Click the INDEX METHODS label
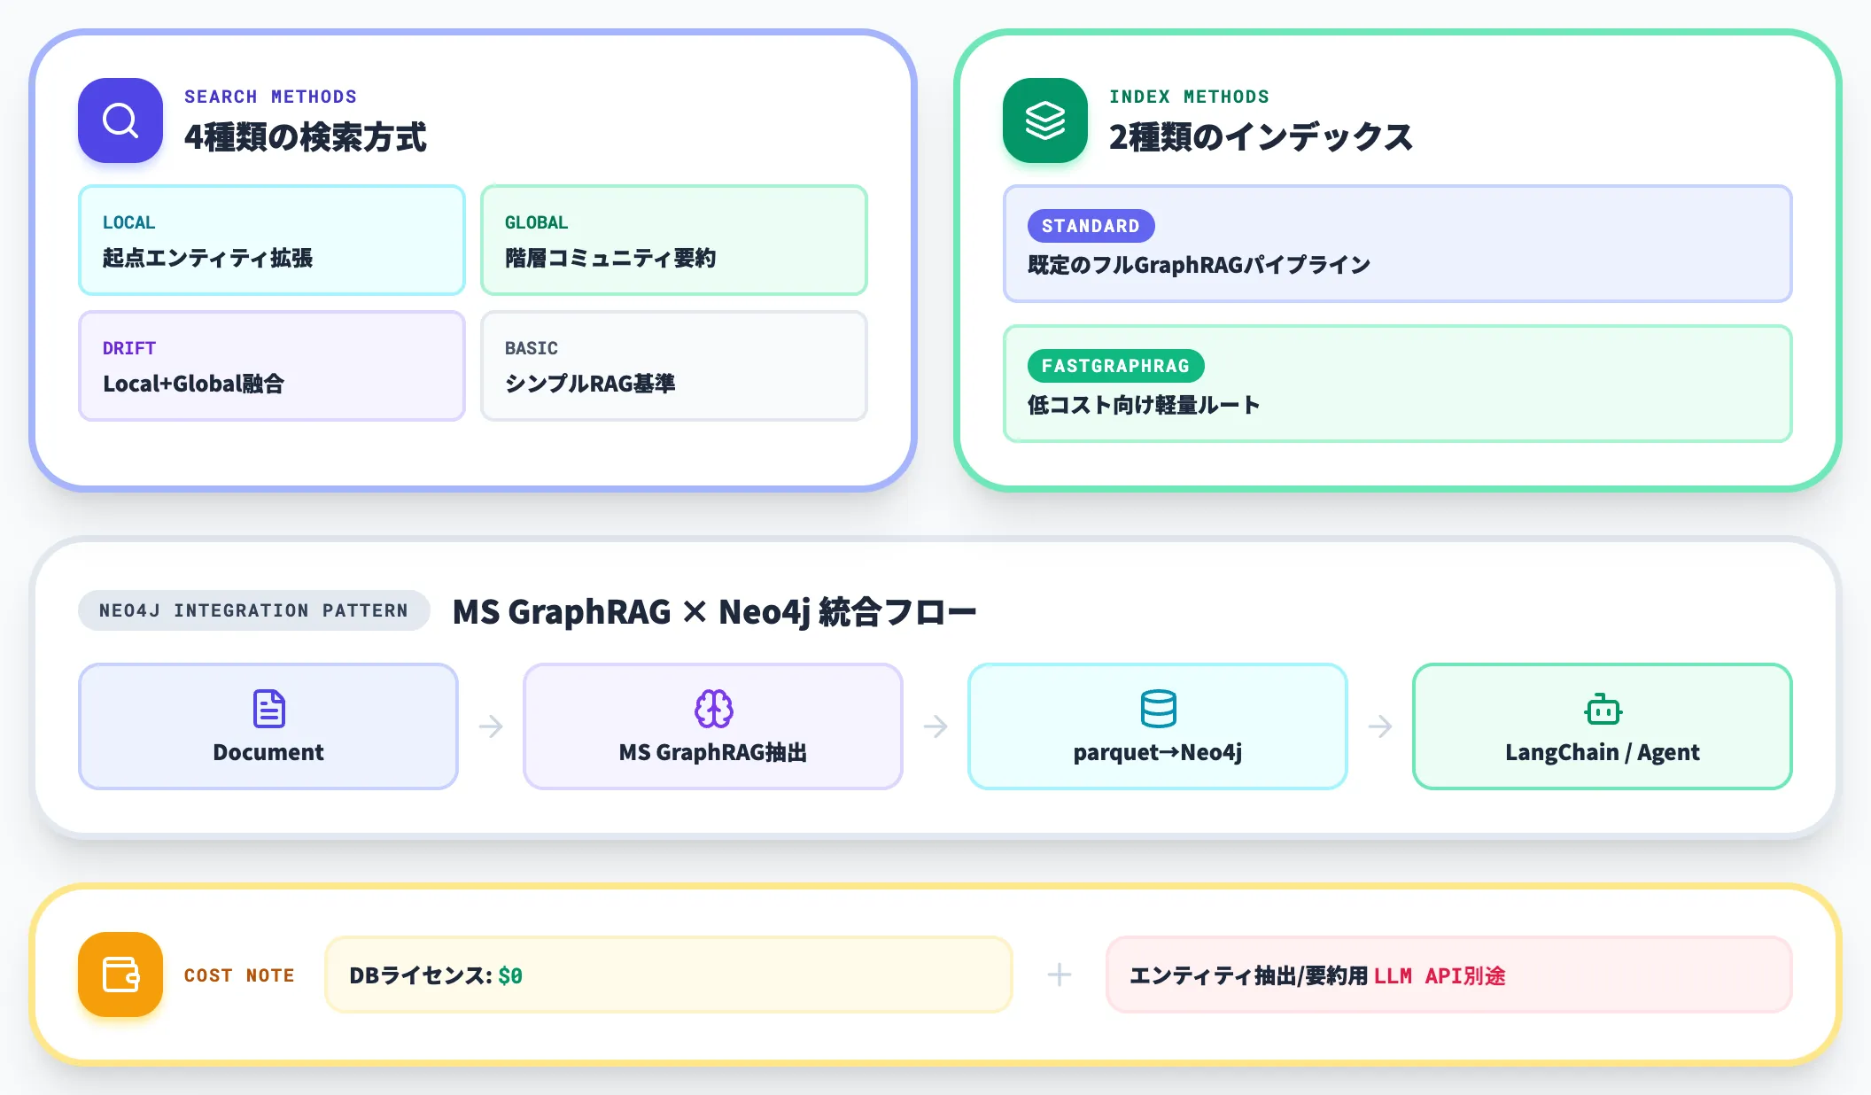The width and height of the screenshot is (1871, 1095). coord(1189,97)
